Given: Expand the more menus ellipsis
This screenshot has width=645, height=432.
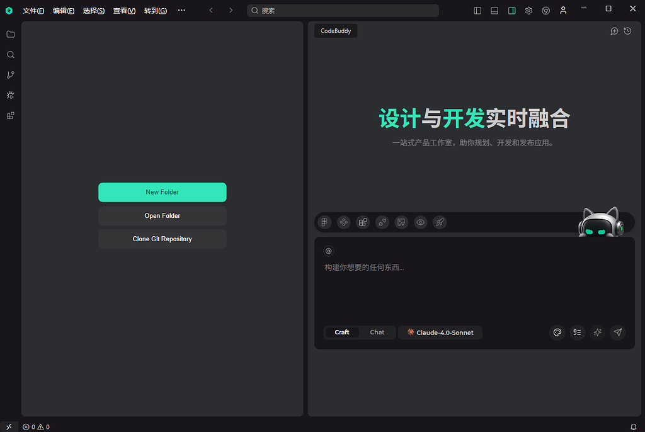Looking at the screenshot, I should [x=181, y=10].
